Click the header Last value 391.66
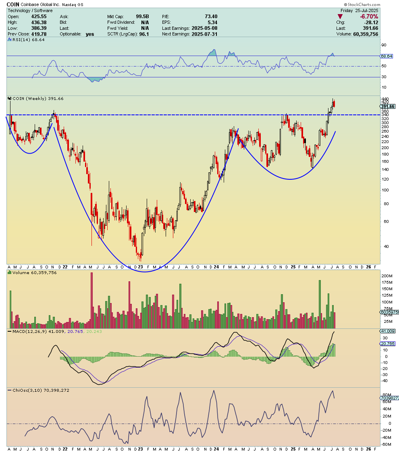Screen dimensions: 399x453 [x=370, y=28]
